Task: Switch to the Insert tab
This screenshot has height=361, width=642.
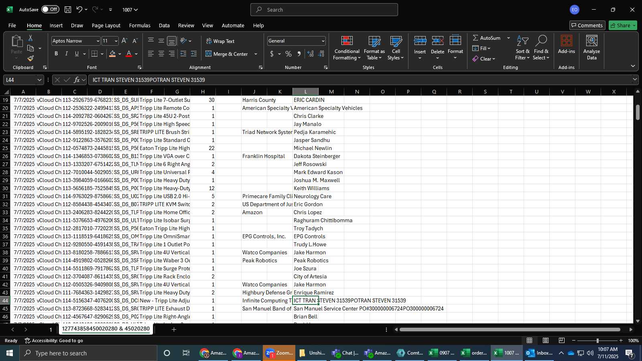Action: [x=56, y=25]
